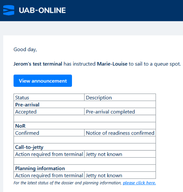This screenshot has height=192, width=183.
Task: Click the Confirmed status cell
Action: click(x=49, y=133)
